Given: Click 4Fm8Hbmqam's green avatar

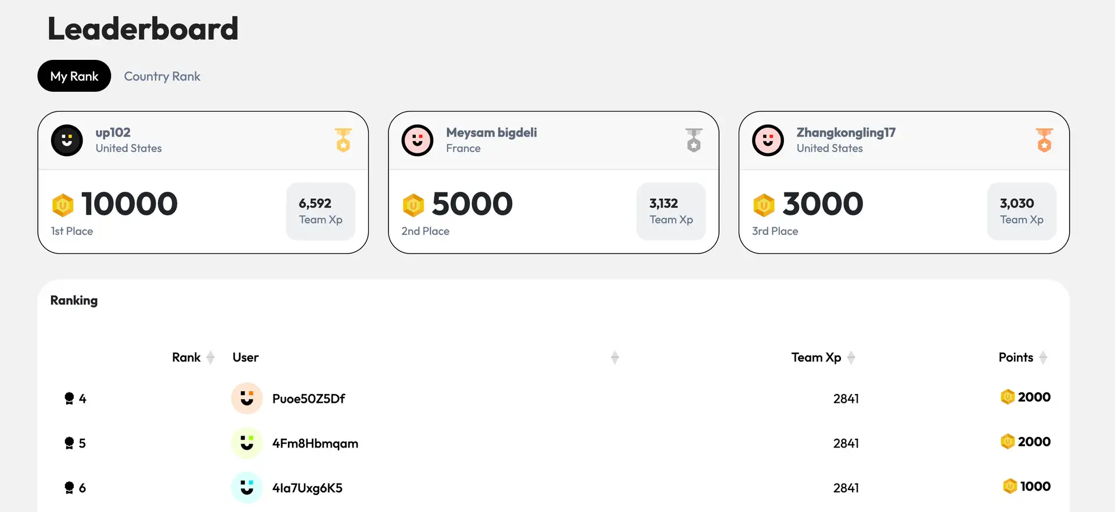Looking at the screenshot, I should tap(247, 443).
